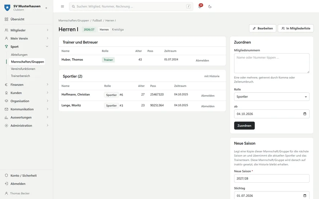Click the dark Zuordnen button
This screenshot has height=199, width=319.
click(244, 126)
